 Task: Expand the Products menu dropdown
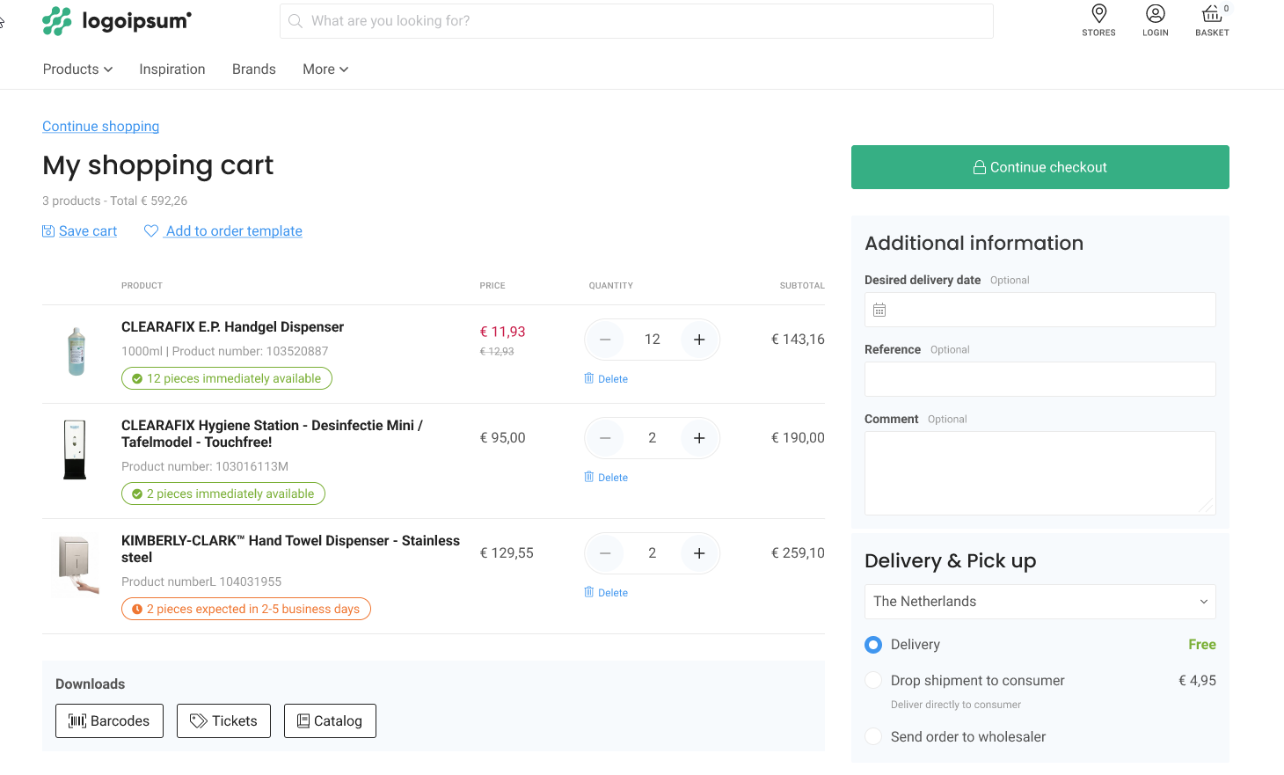click(x=77, y=69)
